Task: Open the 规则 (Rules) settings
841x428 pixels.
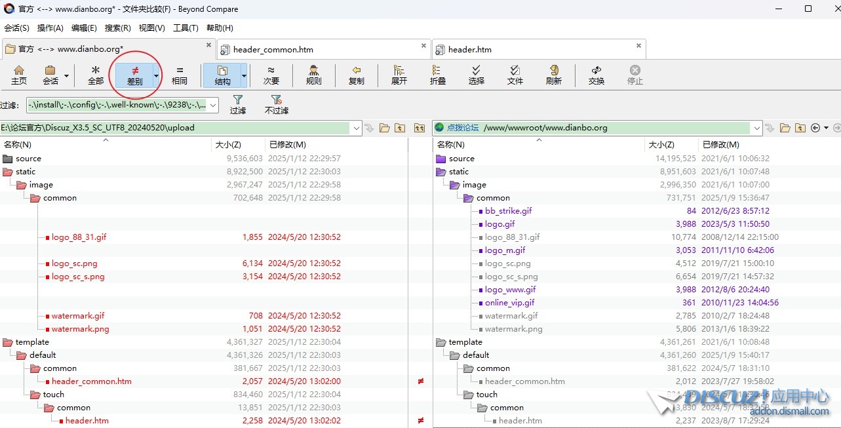Action: (314, 75)
